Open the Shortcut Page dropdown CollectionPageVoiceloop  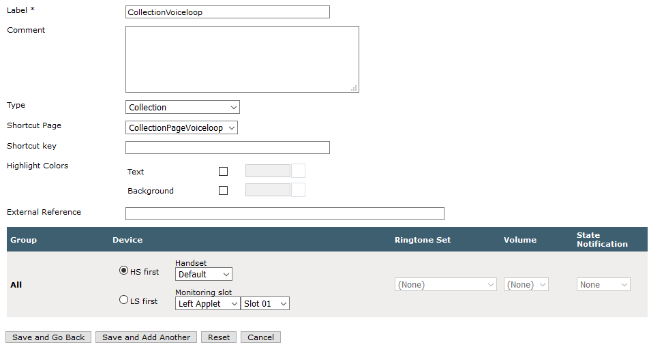pyautogui.click(x=181, y=127)
